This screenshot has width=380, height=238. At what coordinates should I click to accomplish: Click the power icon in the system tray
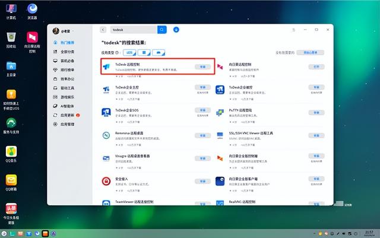click(x=356, y=234)
